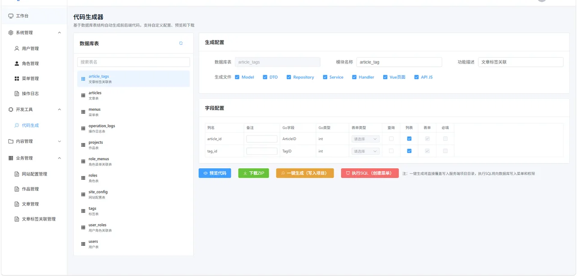The image size is (577, 276).
Task: Click the 预览代码 button
Action: tap(215, 173)
